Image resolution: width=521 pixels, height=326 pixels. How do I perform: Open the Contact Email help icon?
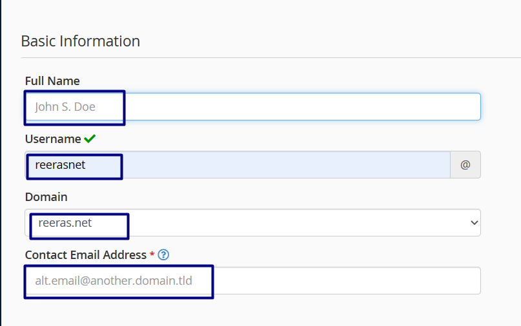click(163, 255)
